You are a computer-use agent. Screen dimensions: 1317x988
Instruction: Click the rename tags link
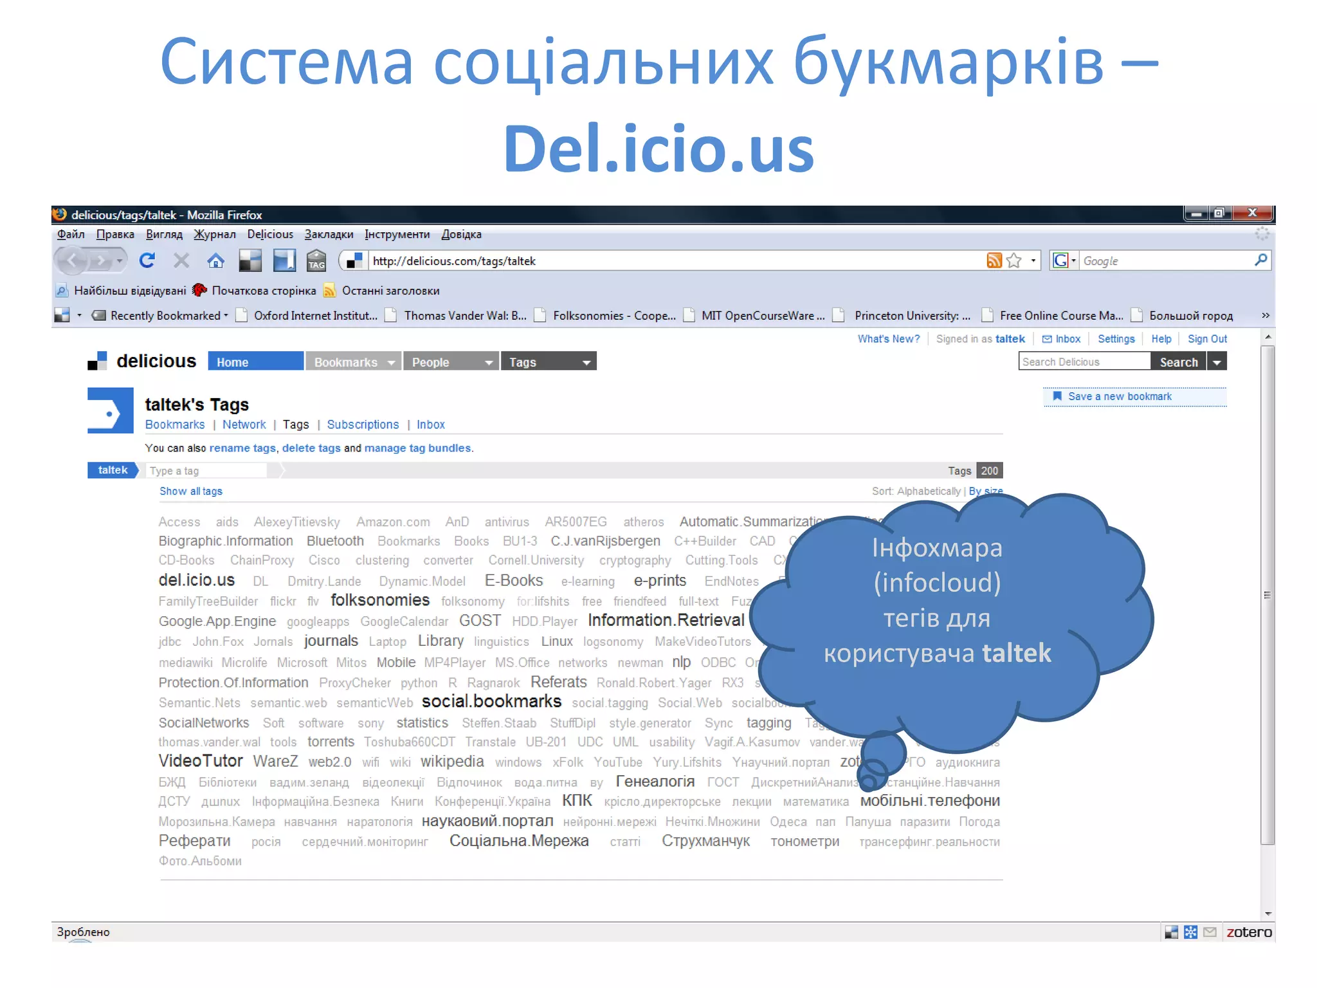[242, 448]
